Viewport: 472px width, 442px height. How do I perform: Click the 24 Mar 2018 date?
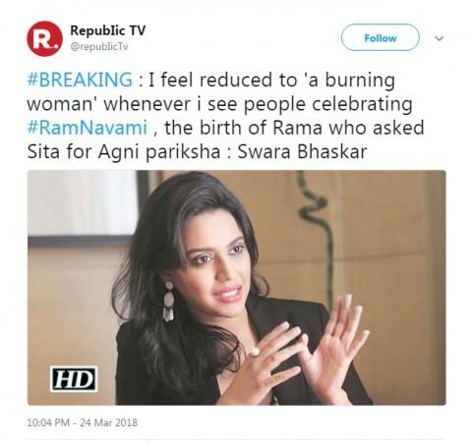point(109,422)
